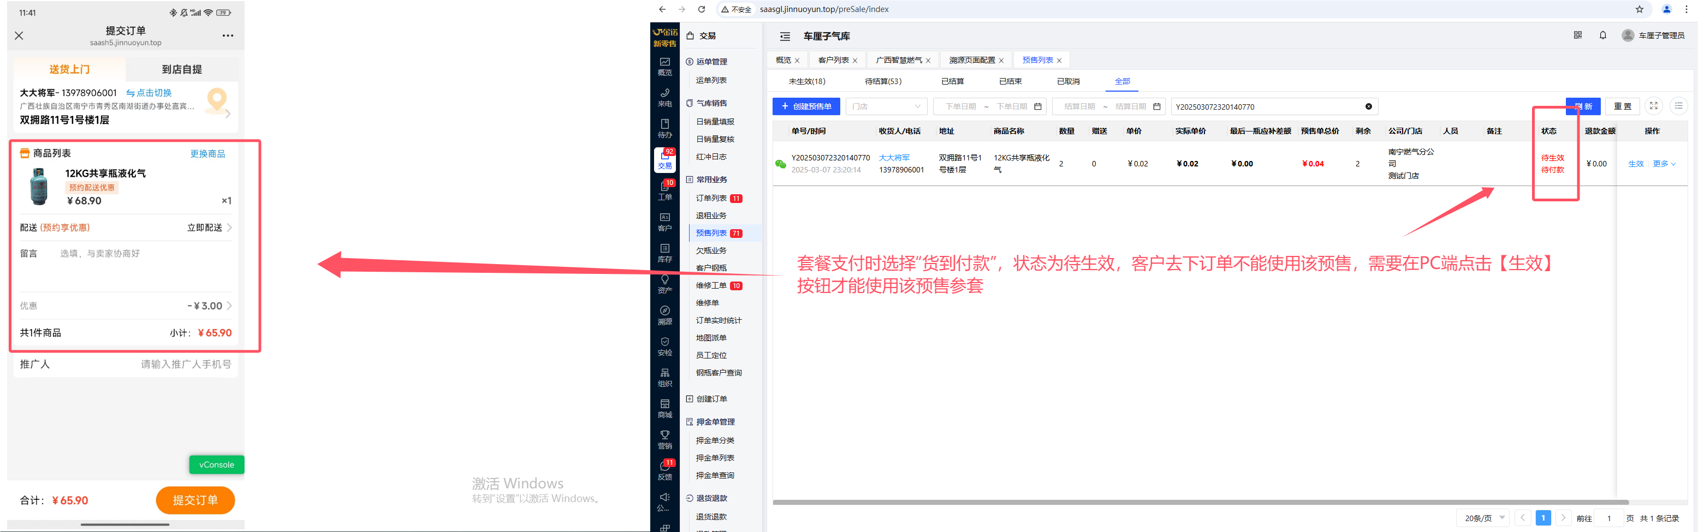1698x532 pixels.
Task: Click the 创建预售单 button
Action: [x=806, y=106]
